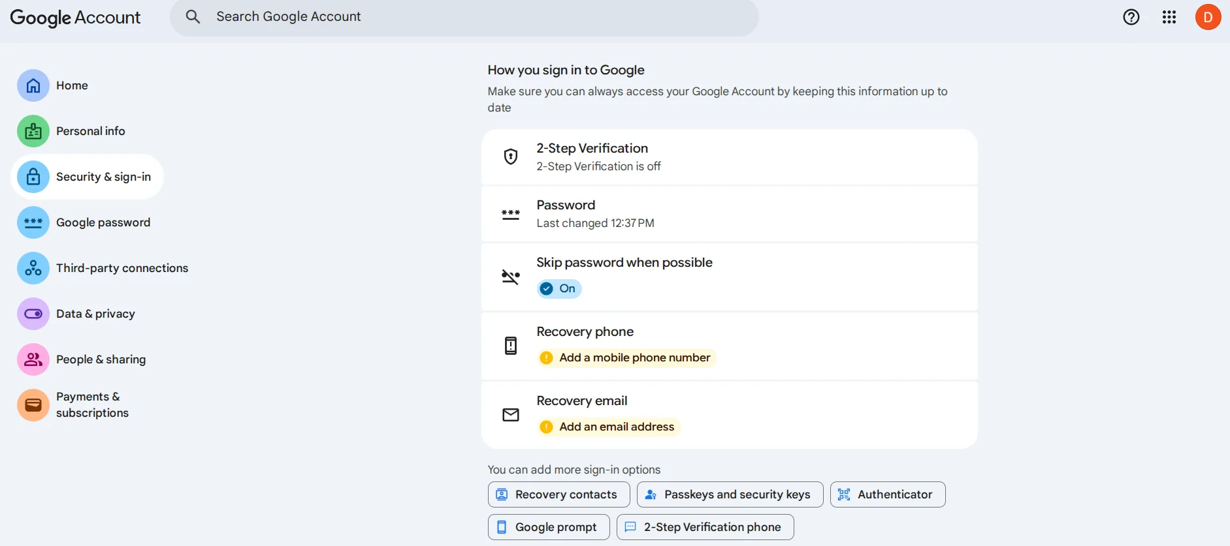Open Skip password when possible row
Screen dimensions: 1230x546
click(x=730, y=277)
